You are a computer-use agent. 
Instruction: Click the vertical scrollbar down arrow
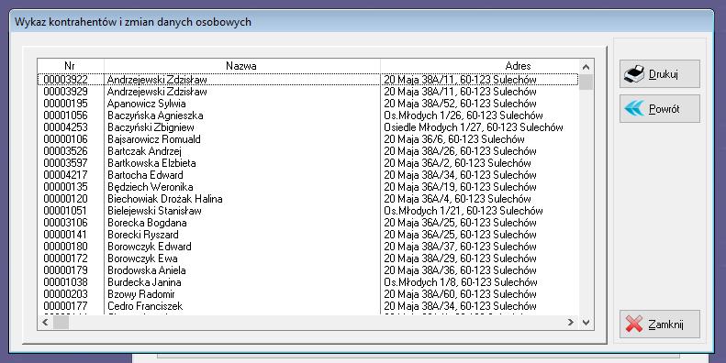tap(586, 323)
